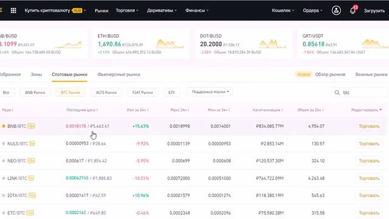389x219 pixels.
Task: Click Торговать for NULS/BTC
Action: 369,144
